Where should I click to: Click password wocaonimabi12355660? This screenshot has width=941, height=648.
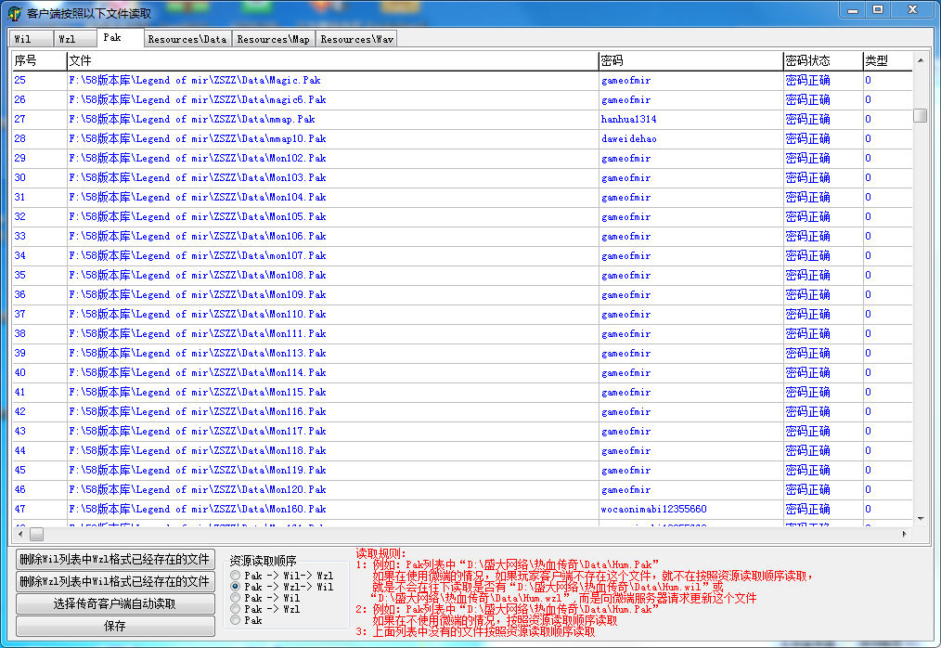[x=653, y=509]
